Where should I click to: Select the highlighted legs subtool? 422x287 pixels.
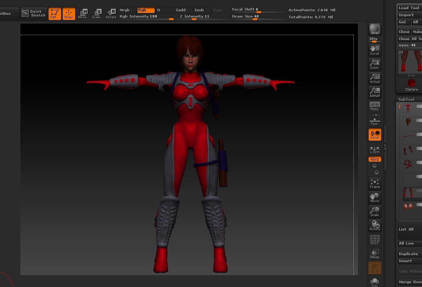[408, 193]
